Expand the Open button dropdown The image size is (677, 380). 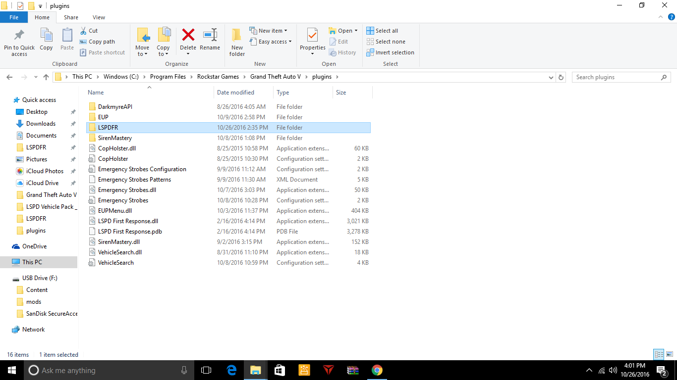tap(356, 31)
